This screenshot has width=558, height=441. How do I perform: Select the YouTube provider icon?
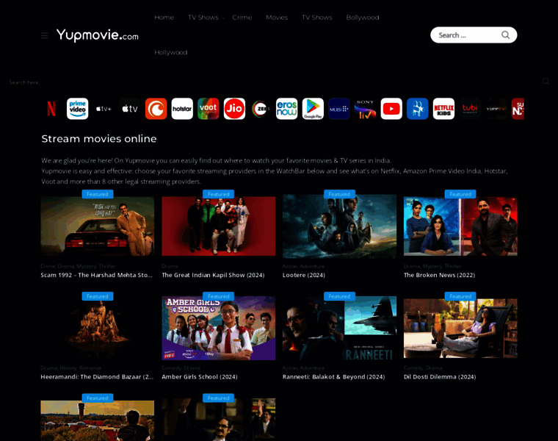pos(391,109)
